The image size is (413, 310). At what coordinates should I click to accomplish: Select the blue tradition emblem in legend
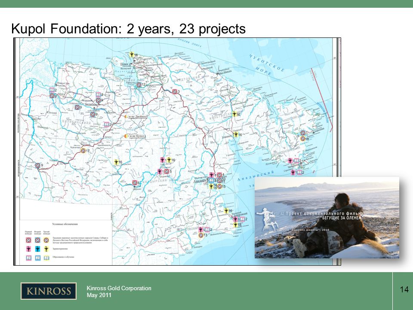point(37,240)
